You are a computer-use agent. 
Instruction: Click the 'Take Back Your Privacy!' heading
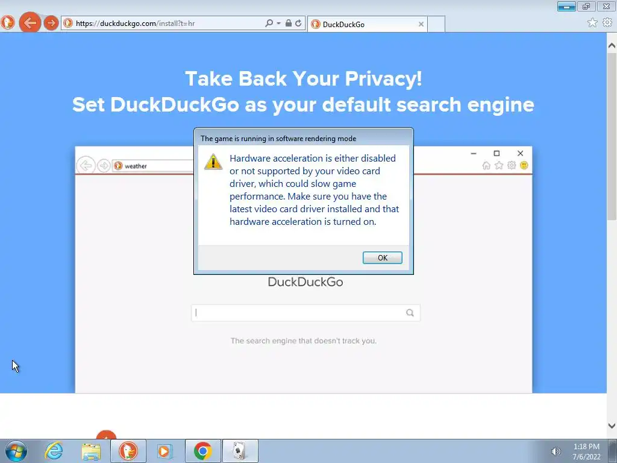click(304, 79)
